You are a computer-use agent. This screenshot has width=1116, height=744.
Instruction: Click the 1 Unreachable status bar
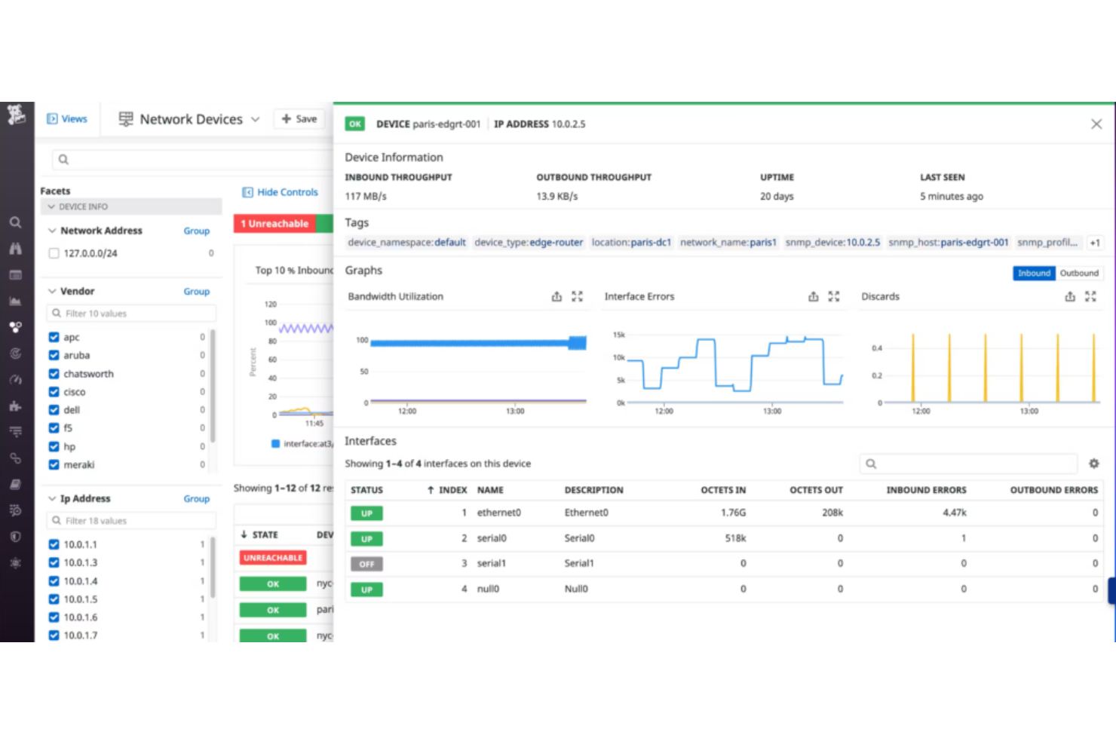point(275,223)
